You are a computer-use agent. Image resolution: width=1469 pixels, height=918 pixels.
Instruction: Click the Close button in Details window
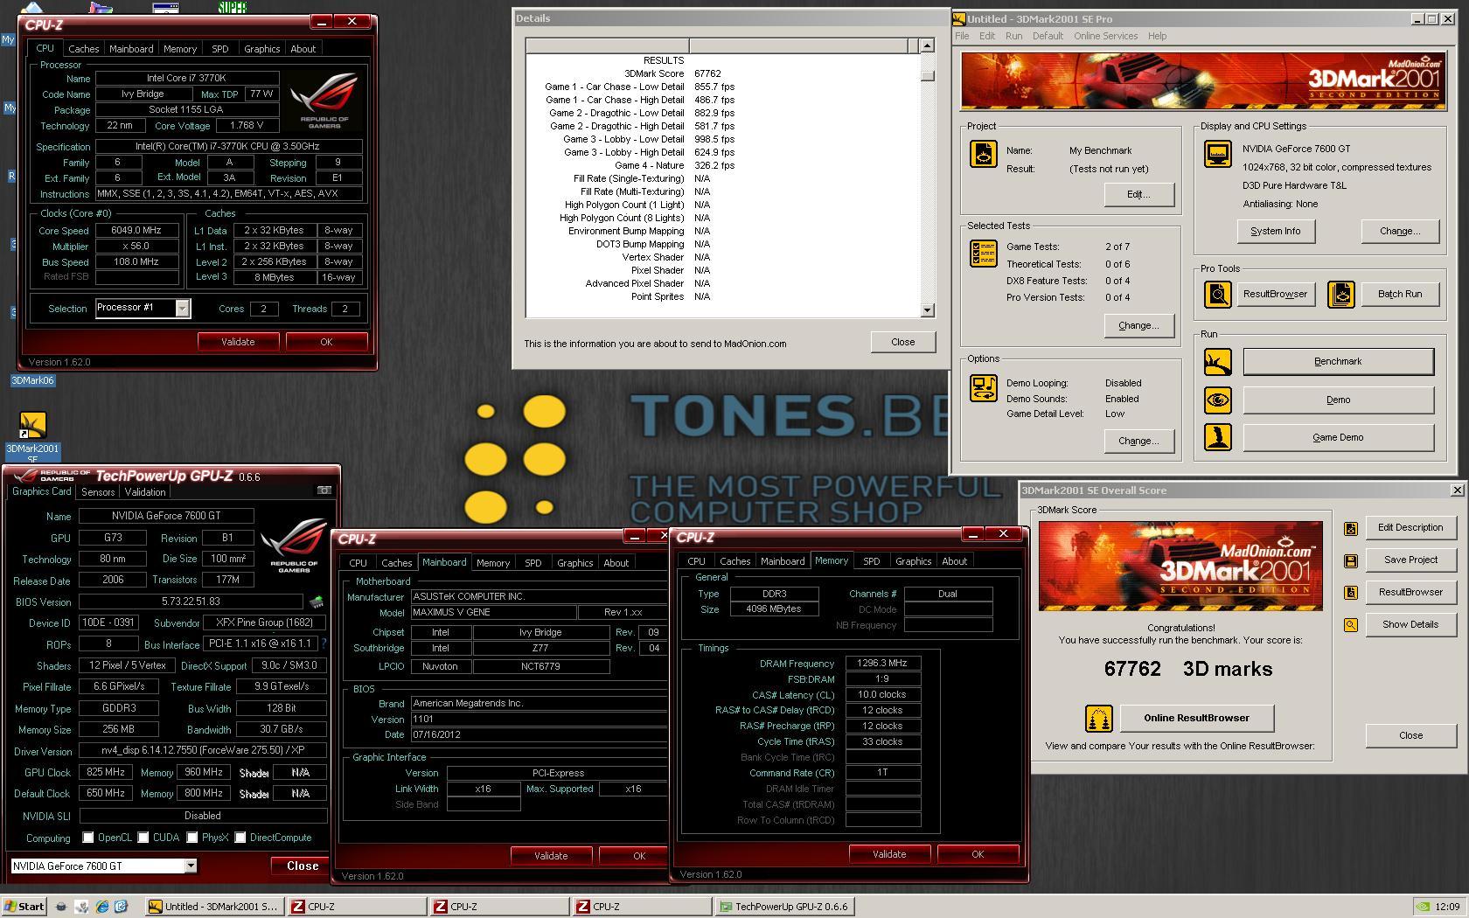coord(902,342)
